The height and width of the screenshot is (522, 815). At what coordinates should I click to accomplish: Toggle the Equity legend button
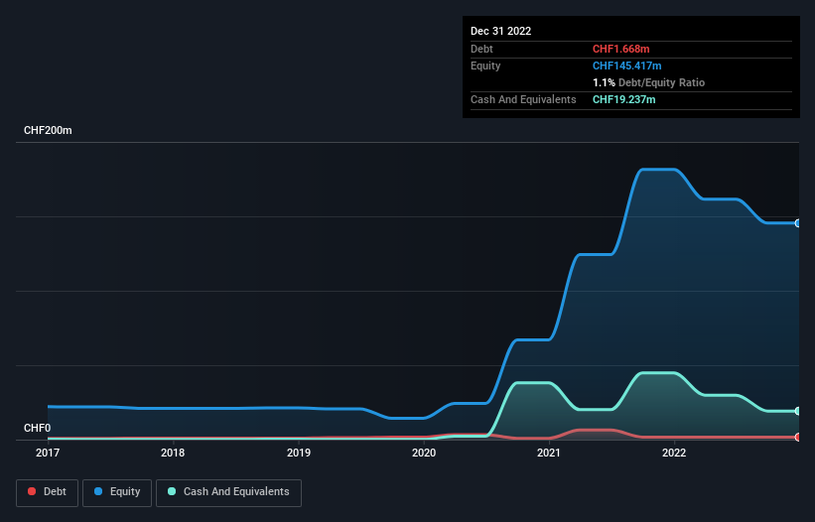117,492
